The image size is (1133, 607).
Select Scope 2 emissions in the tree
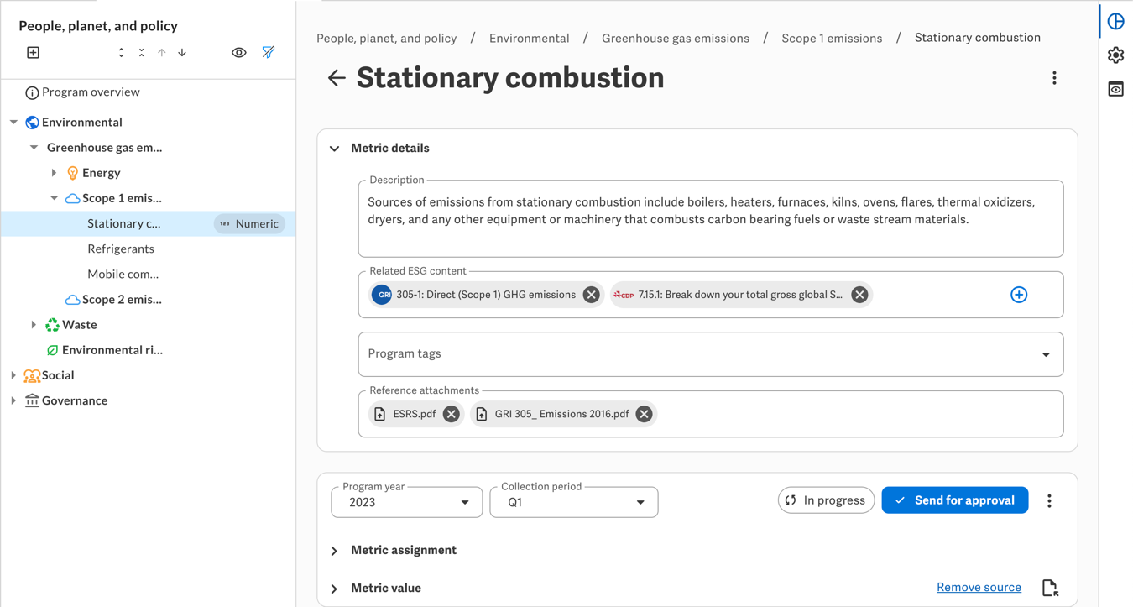pyautogui.click(x=124, y=299)
